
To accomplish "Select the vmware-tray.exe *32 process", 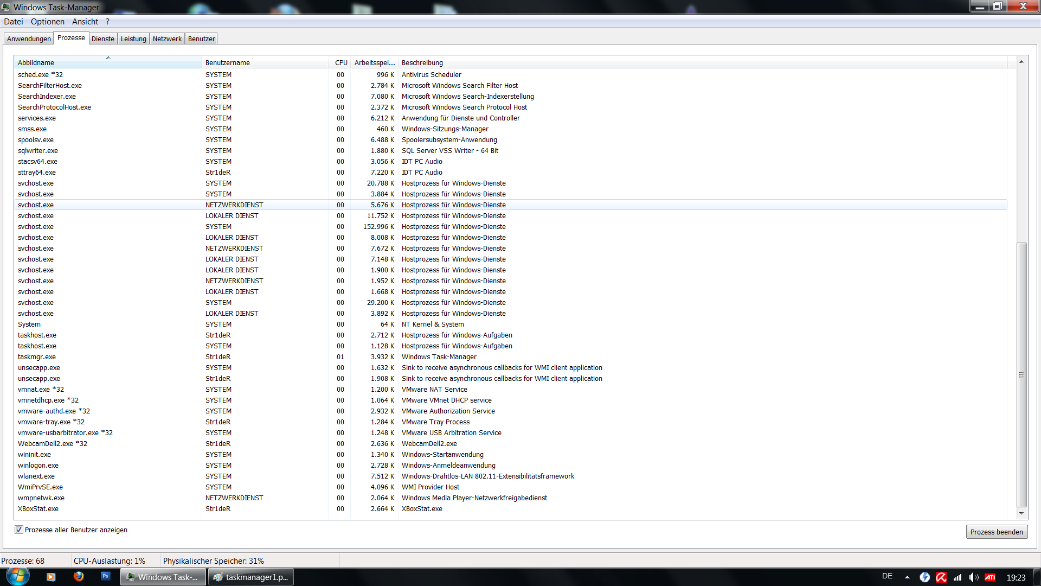I will [511, 422].
